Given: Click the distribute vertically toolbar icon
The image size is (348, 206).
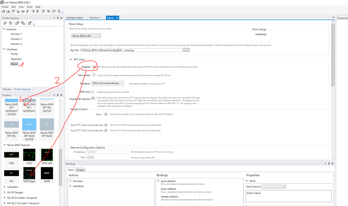Looking at the screenshot, I should click(x=59, y=11).
